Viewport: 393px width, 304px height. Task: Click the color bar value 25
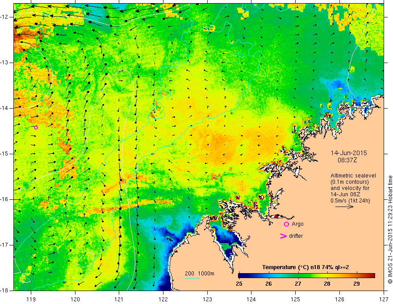[239, 284]
